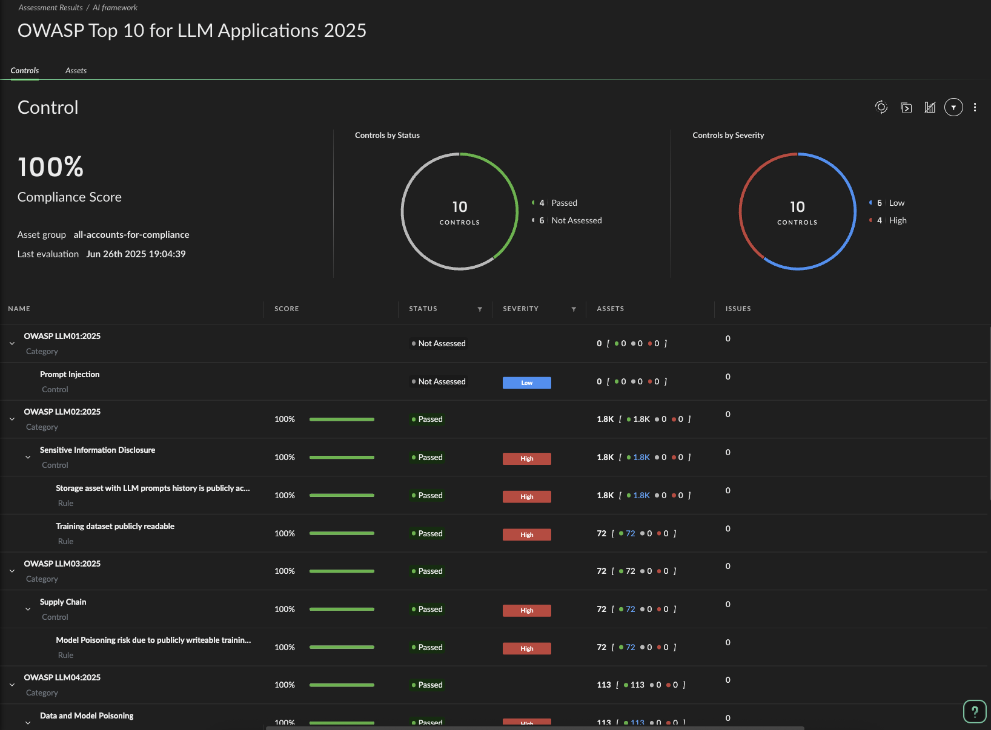The image size is (991, 730).
Task: Click the High severity legend entry
Action: [888, 220]
